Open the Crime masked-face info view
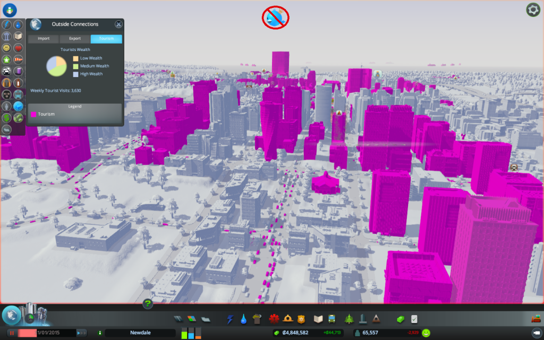The width and height of the screenshot is (544, 340). (6, 95)
